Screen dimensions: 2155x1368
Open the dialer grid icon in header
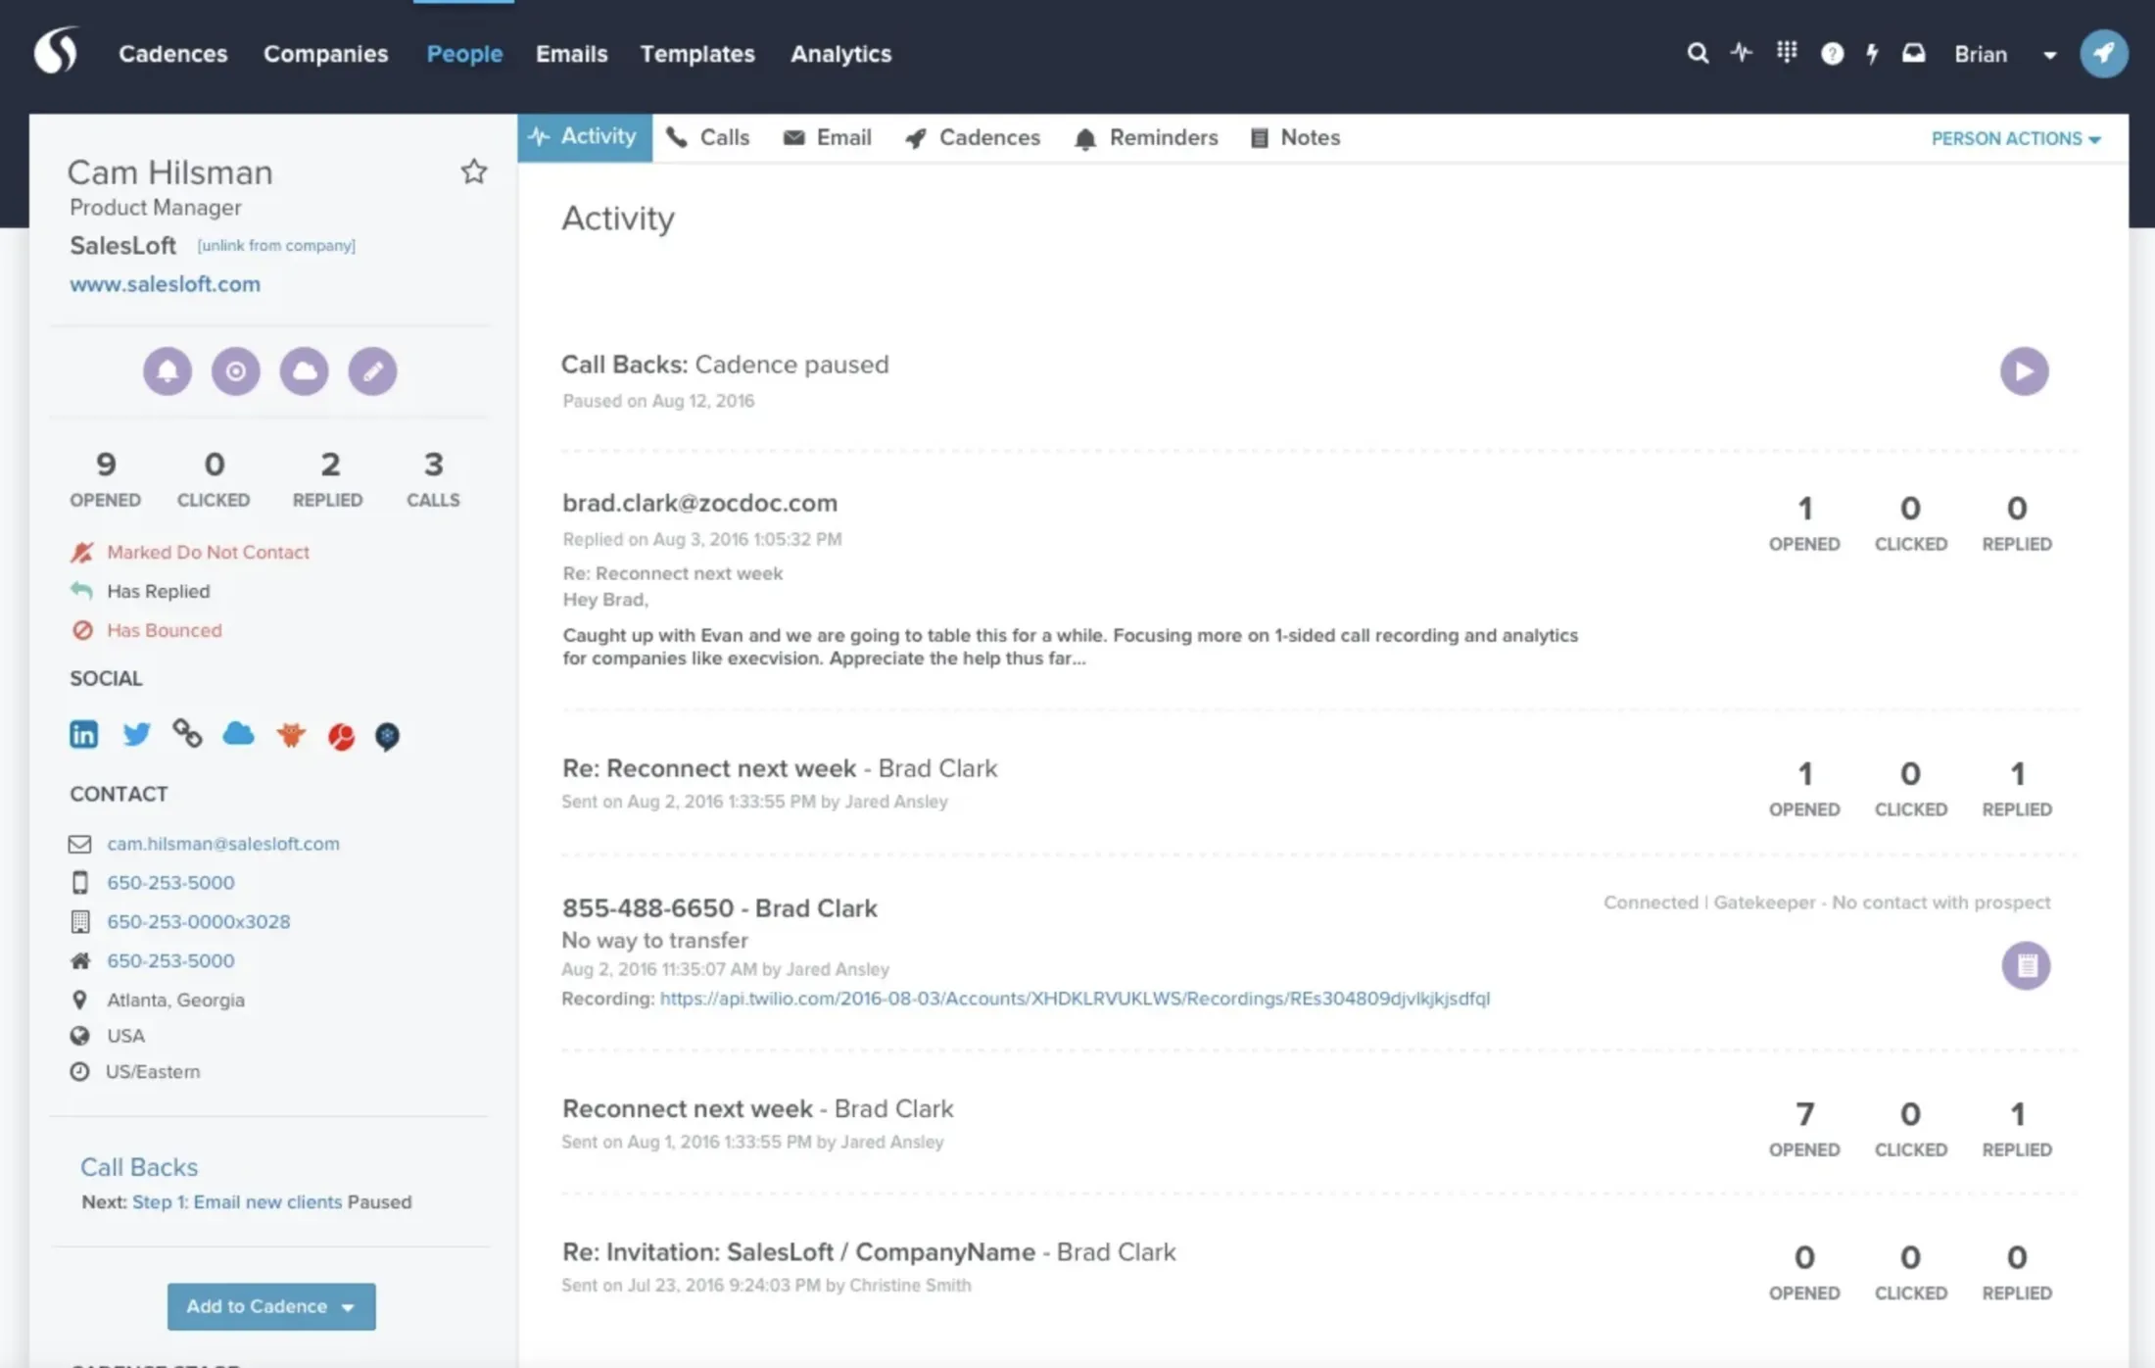pos(1787,52)
